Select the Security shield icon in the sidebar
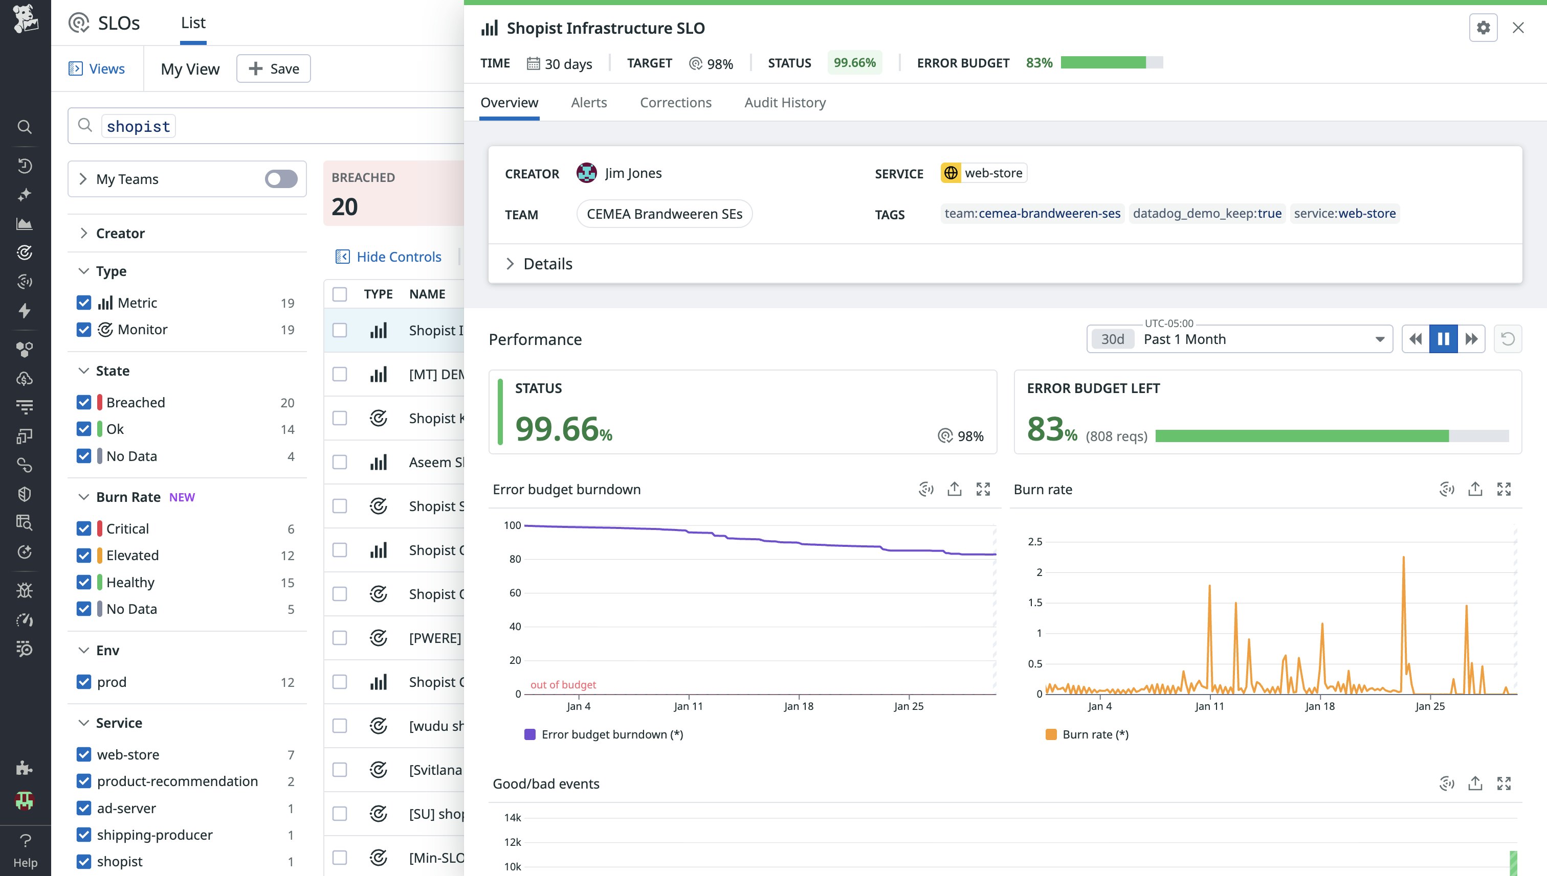Image resolution: width=1547 pixels, height=876 pixels. pyautogui.click(x=24, y=494)
